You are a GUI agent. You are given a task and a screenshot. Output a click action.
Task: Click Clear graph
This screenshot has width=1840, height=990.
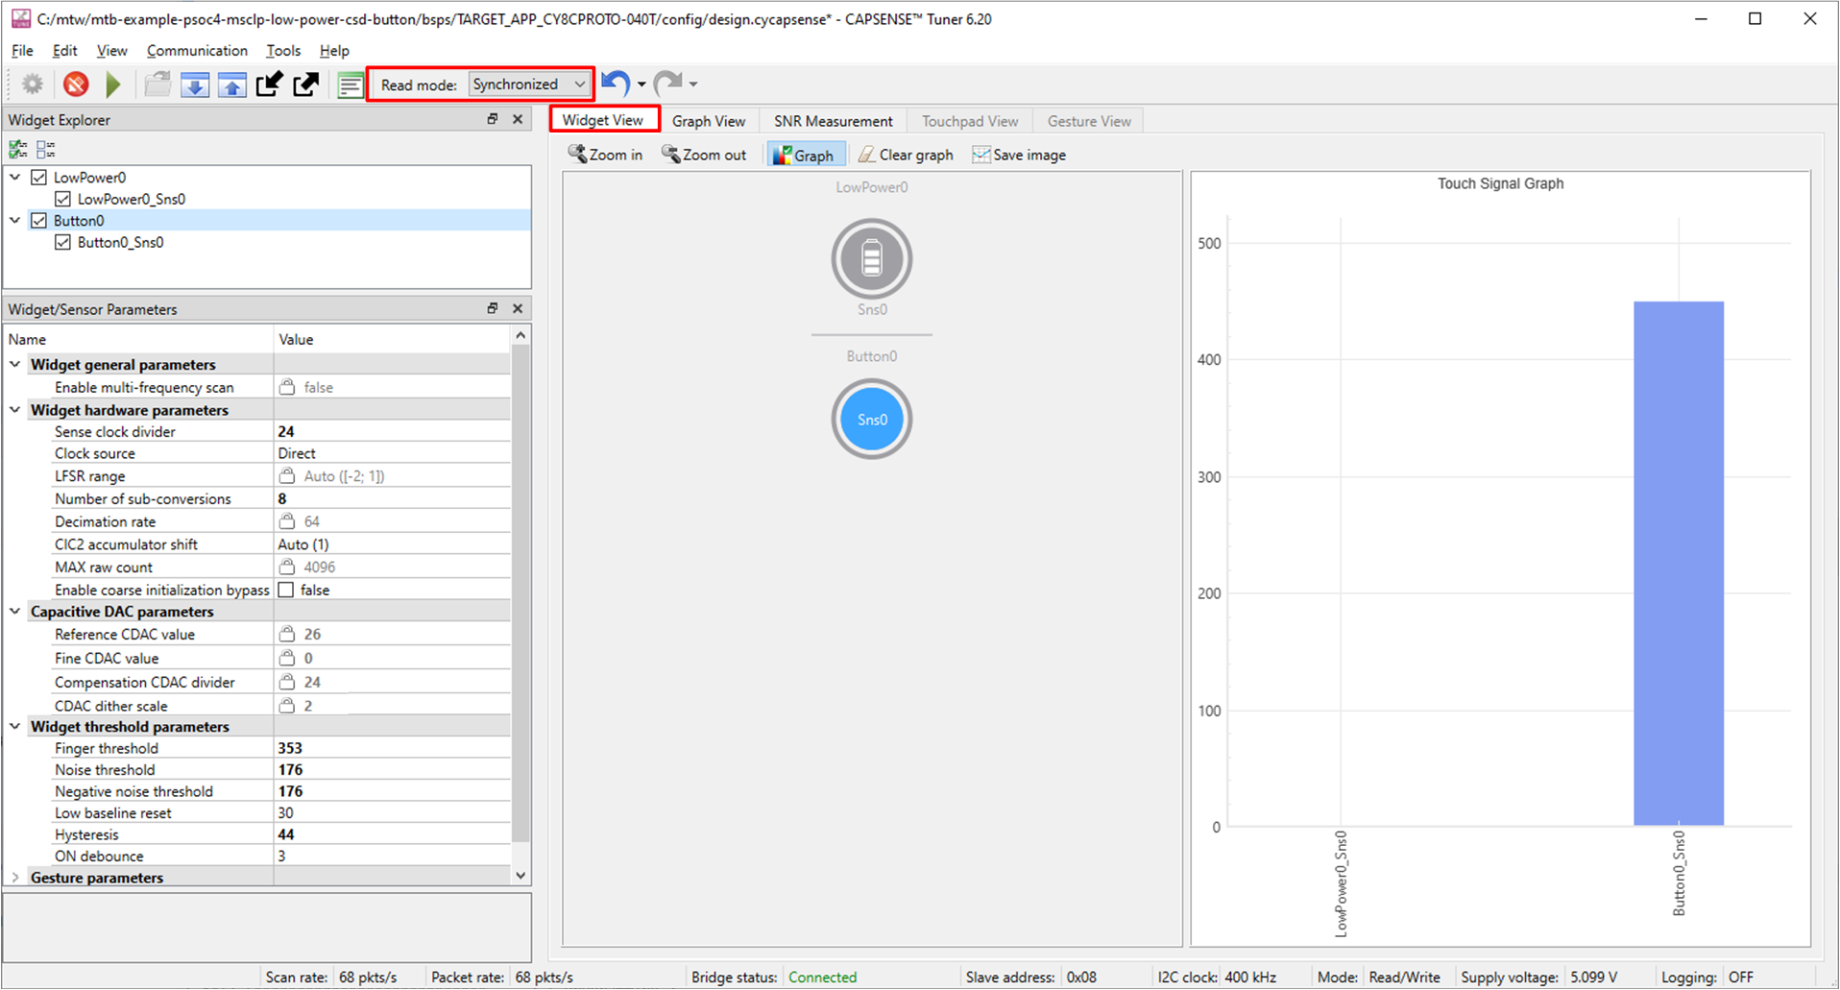click(x=906, y=155)
